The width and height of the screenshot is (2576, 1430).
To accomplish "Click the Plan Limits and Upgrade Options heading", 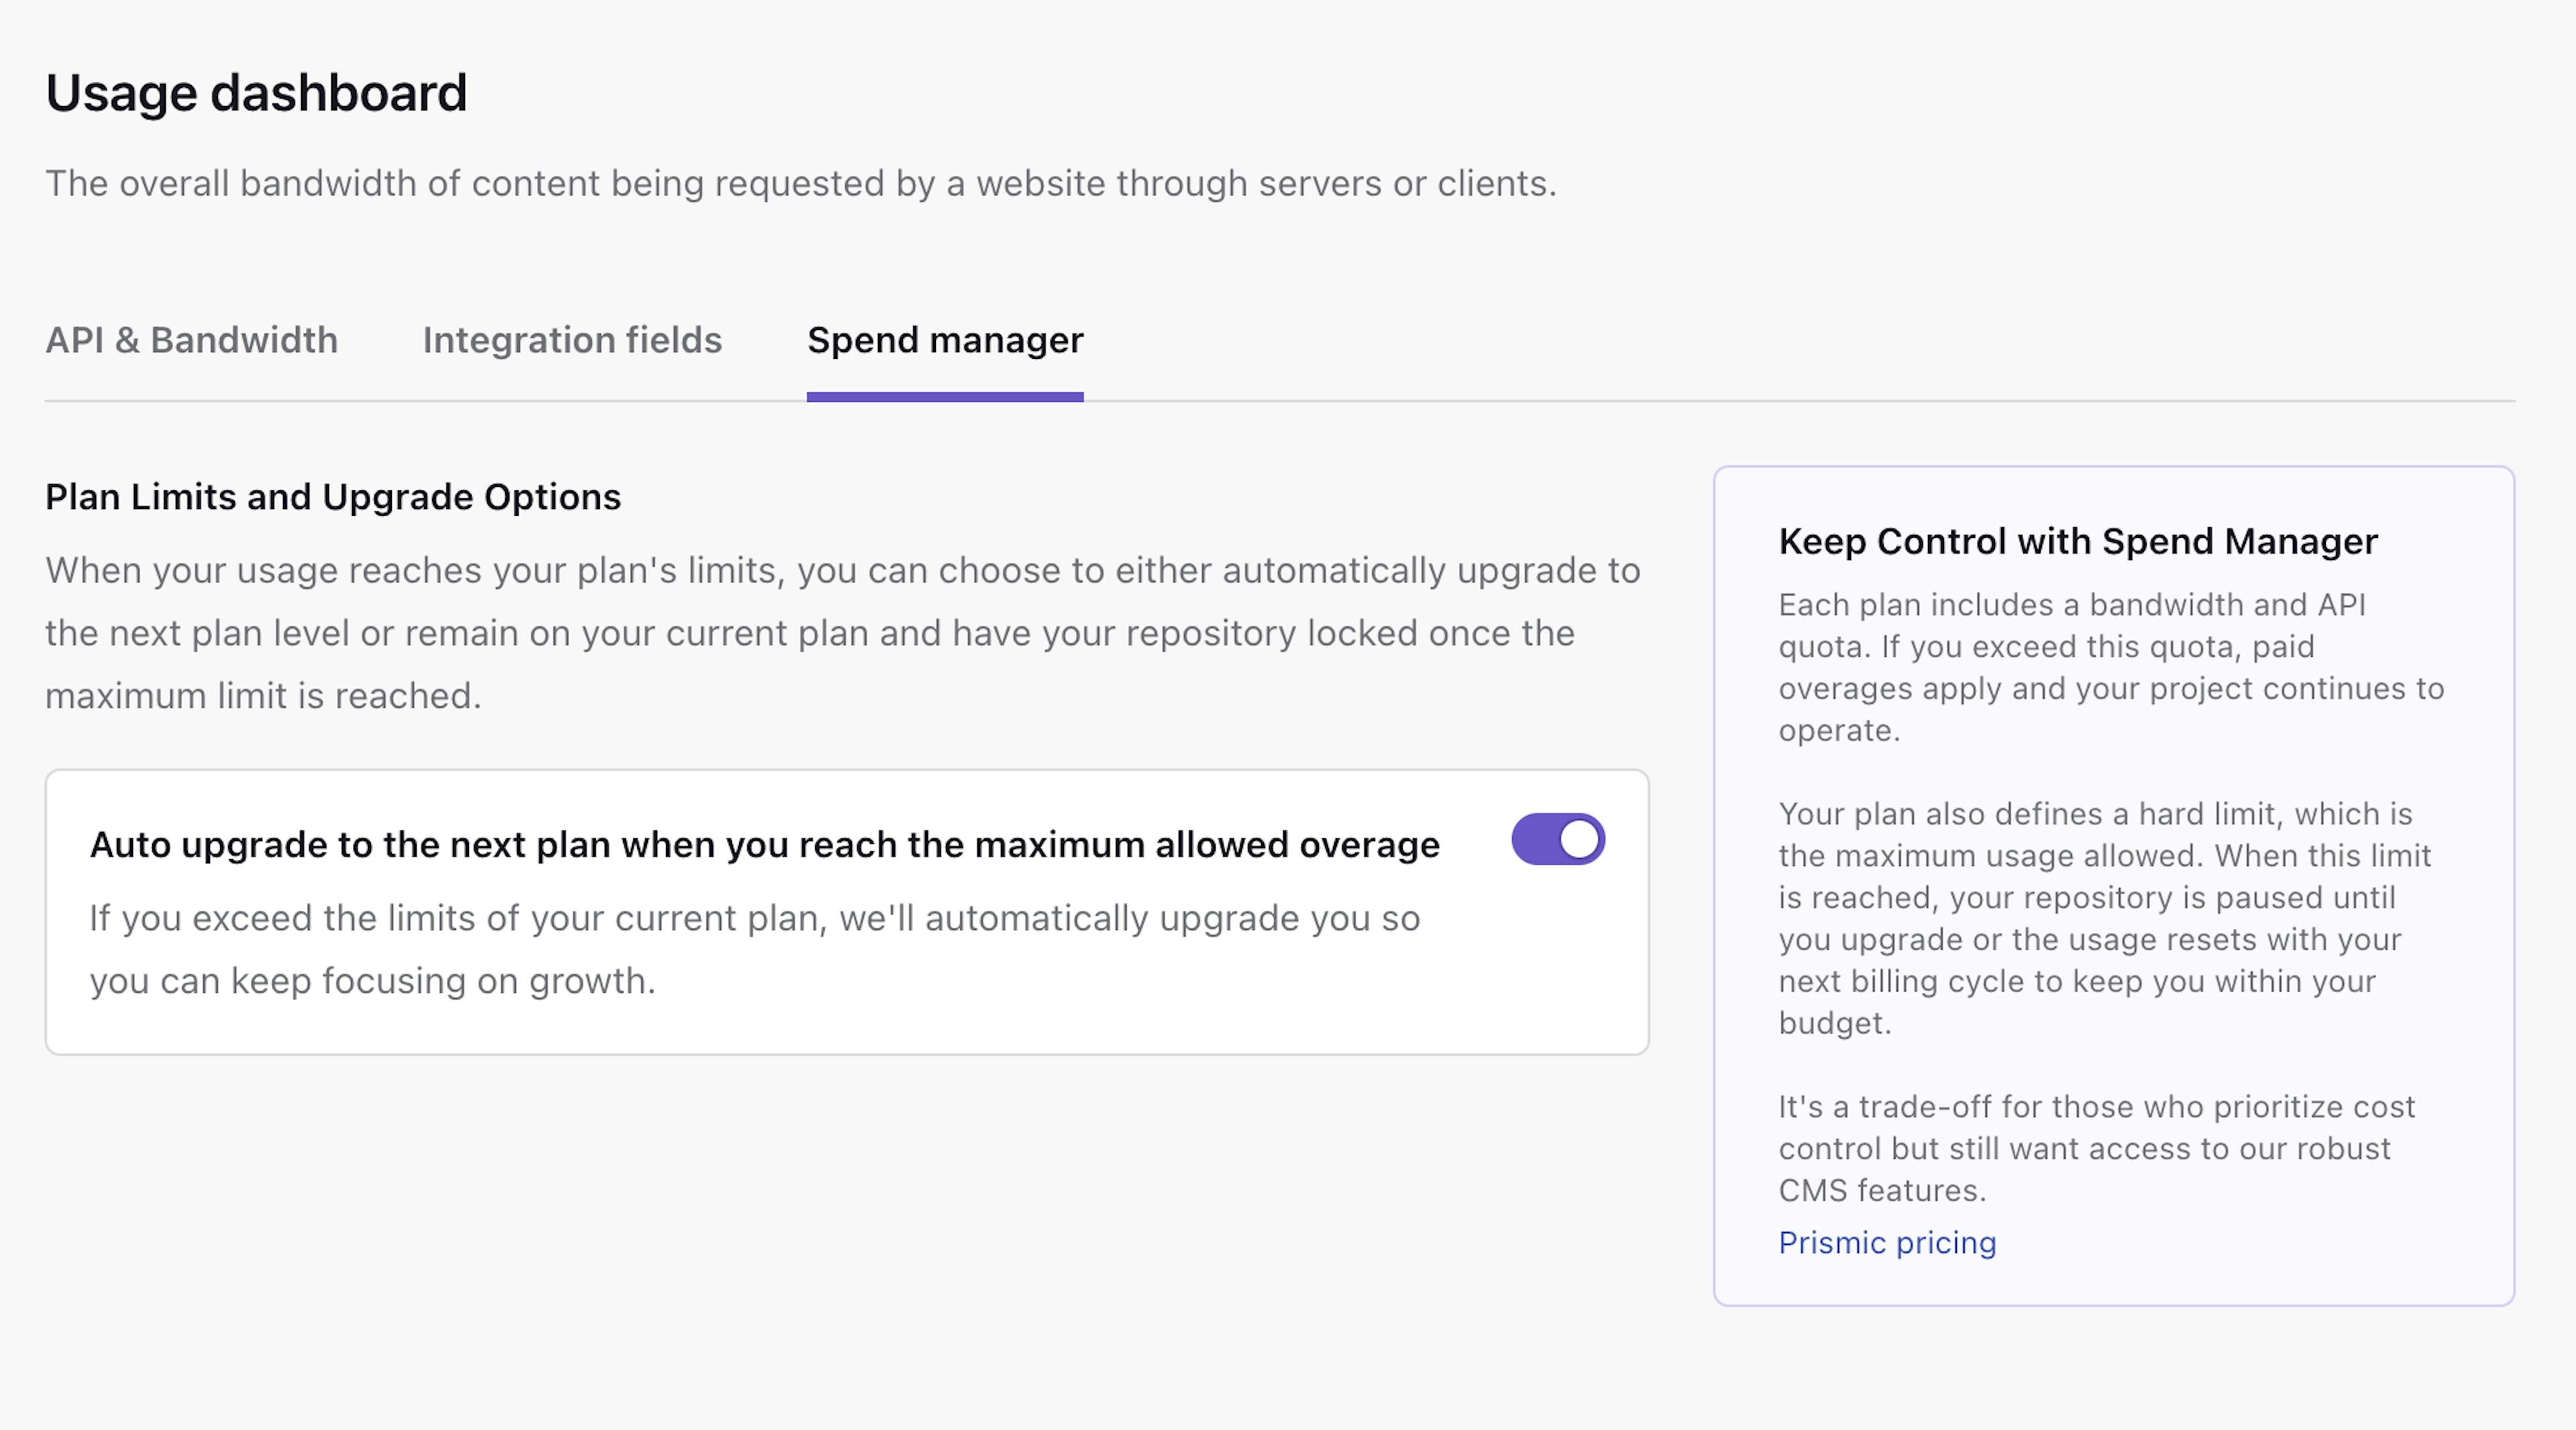I will (x=333, y=497).
